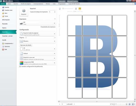
Task: Click the fit-to-sheet icon in status bar
Action: coord(129,104)
